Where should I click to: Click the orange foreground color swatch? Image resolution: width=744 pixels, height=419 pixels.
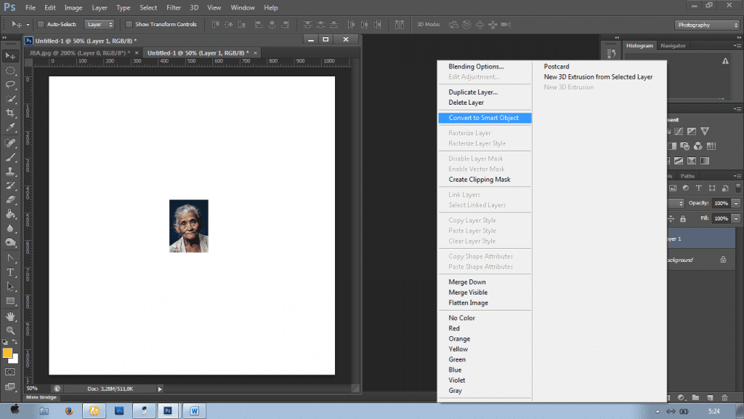8,353
